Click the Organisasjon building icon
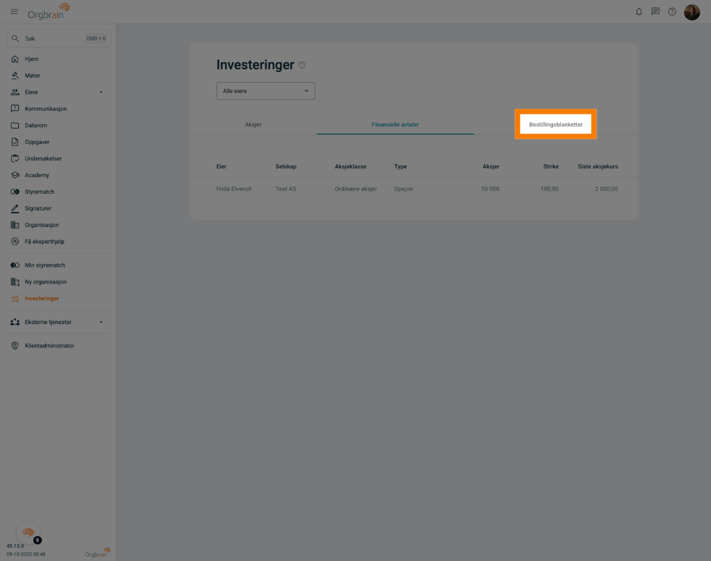Viewport: 711px width, 561px height. [x=15, y=225]
